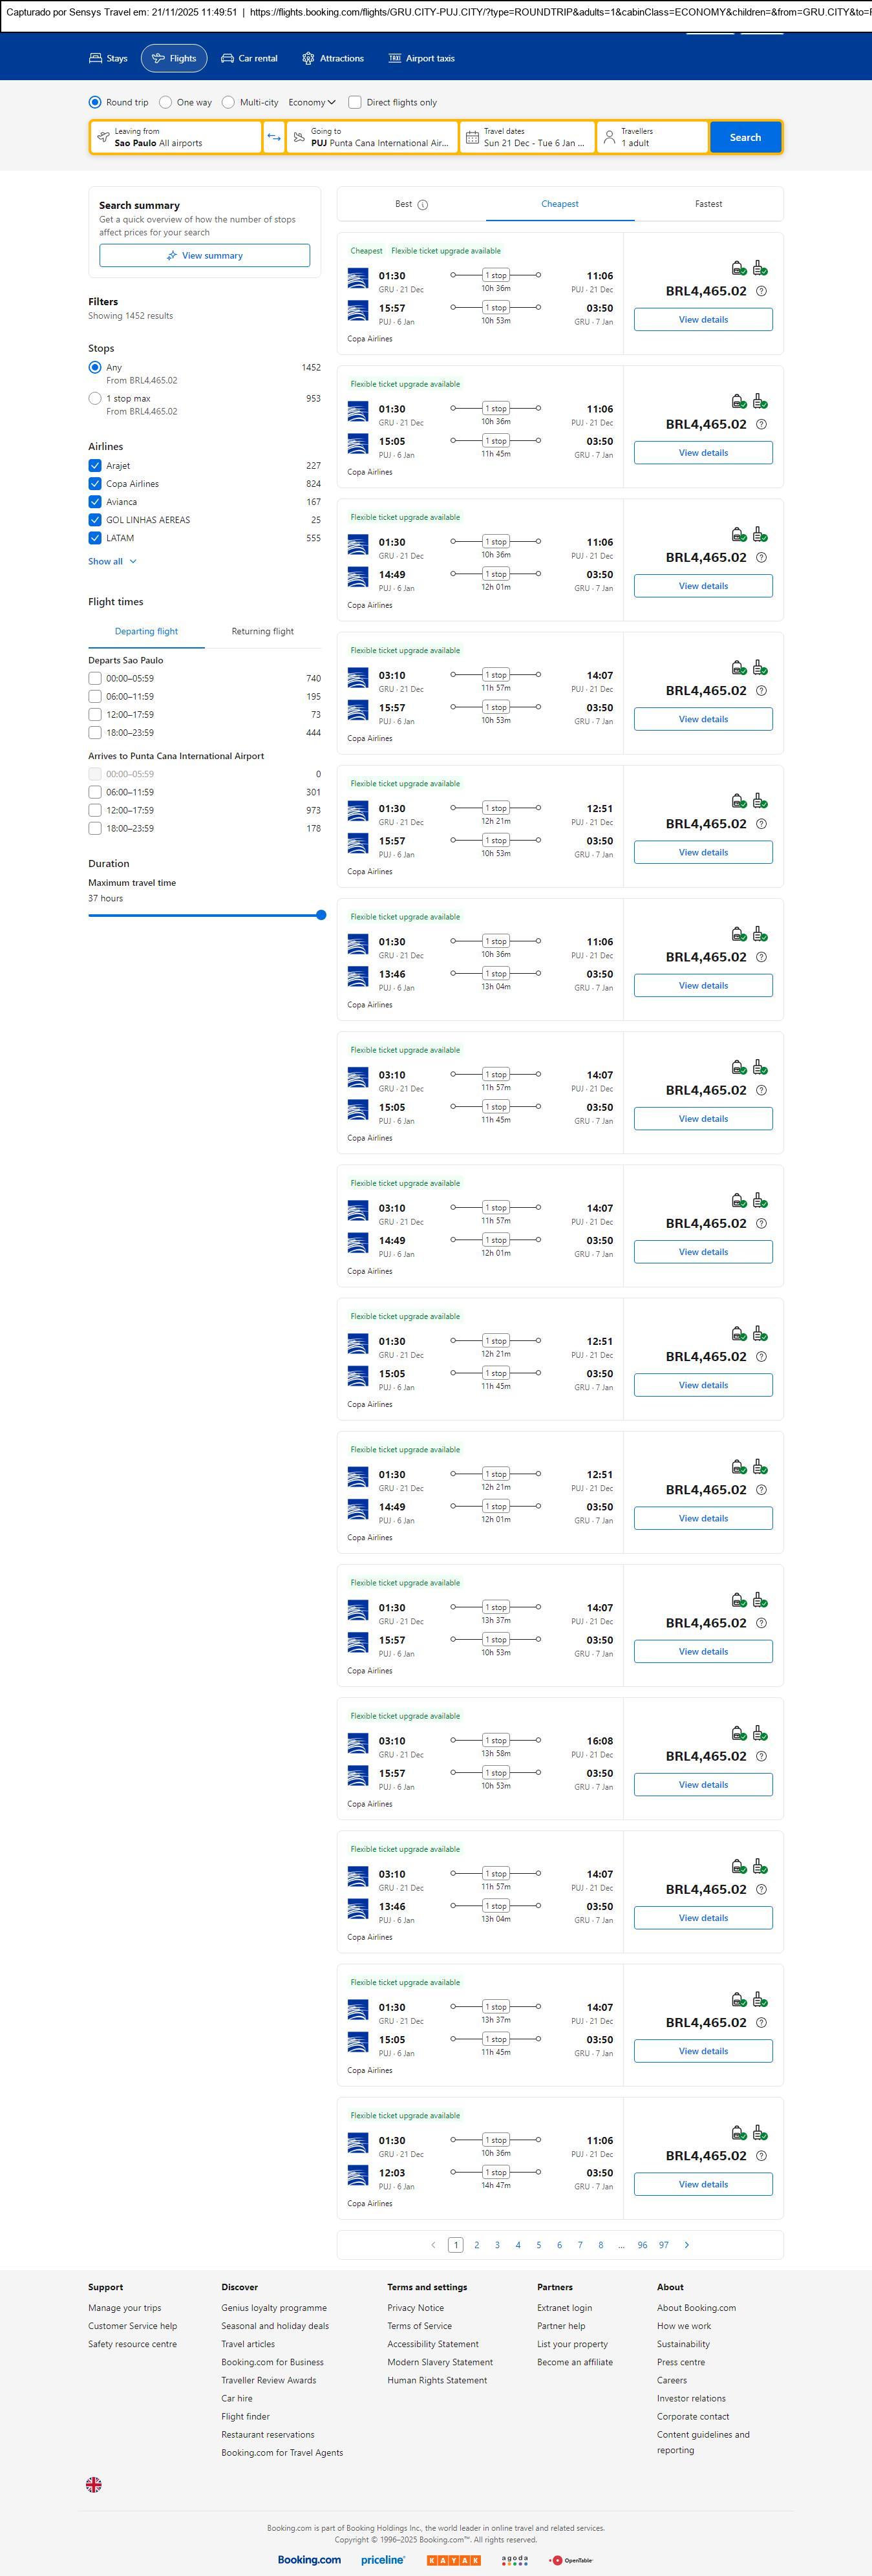The image size is (872, 2576).
Task: Click the info icon beside Best tab
Action: pyautogui.click(x=423, y=205)
